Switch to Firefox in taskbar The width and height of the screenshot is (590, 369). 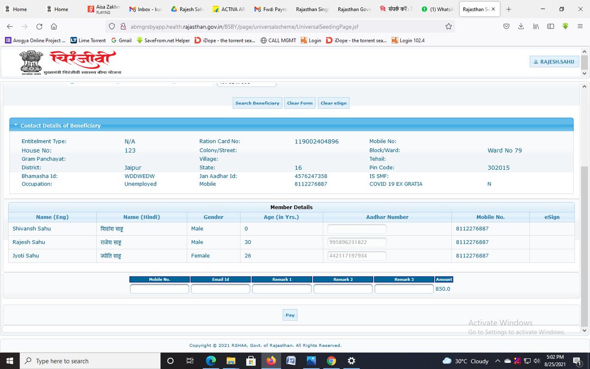point(270,361)
